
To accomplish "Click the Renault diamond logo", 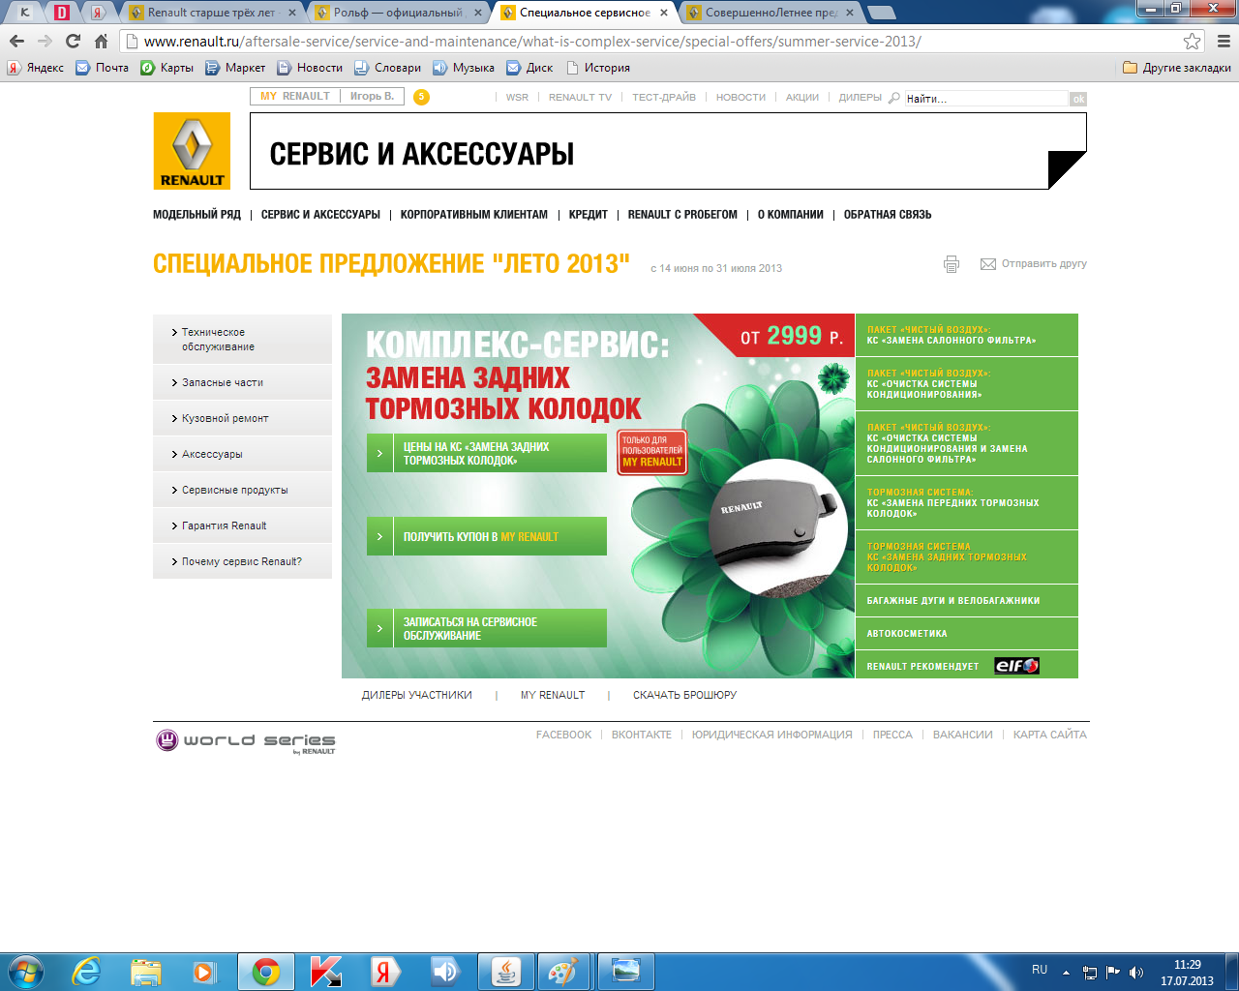I will click(x=192, y=151).
